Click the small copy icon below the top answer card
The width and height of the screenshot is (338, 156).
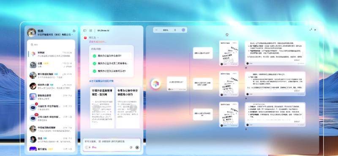[x=246, y=67]
